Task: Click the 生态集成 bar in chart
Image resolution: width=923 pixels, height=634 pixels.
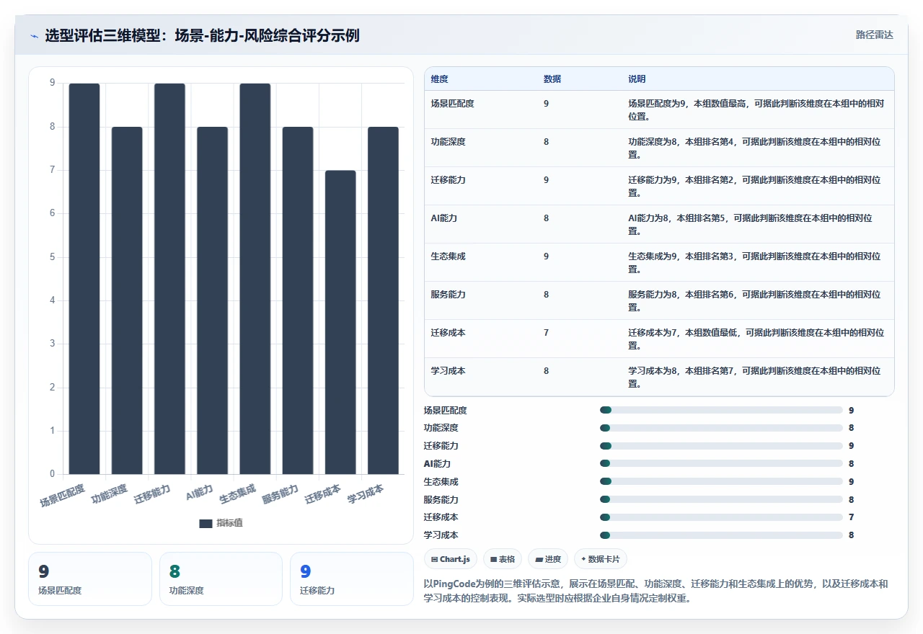Action: pos(255,279)
